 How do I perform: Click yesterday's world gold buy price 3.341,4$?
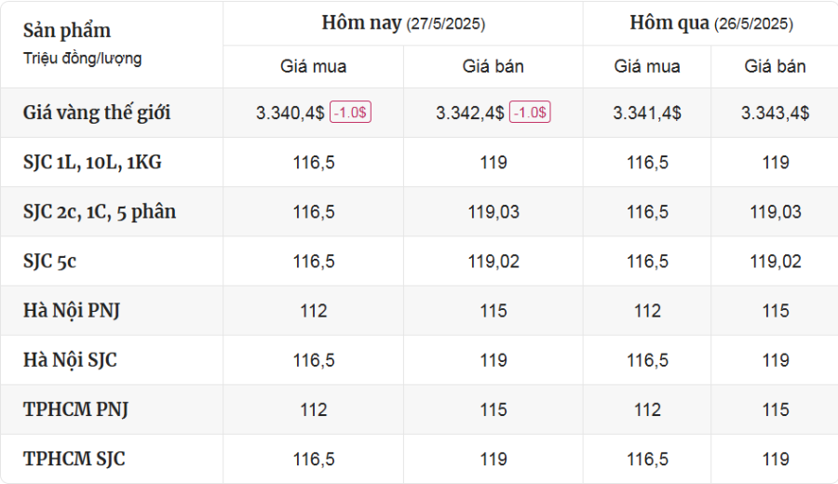coord(647,113)
